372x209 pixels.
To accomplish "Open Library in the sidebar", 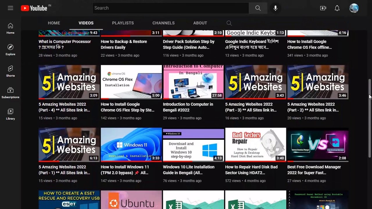I will [10, 114].
